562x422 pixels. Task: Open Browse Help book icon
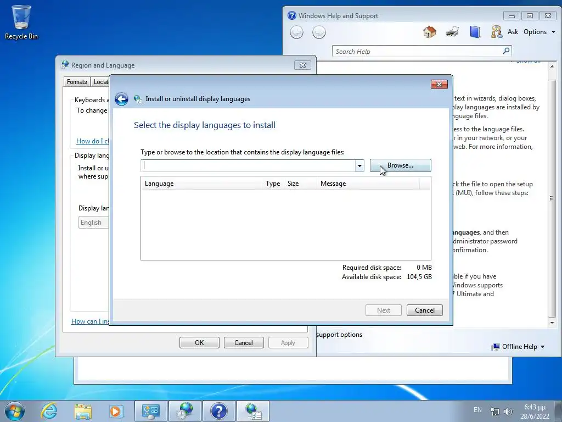(x=475, y=32)
